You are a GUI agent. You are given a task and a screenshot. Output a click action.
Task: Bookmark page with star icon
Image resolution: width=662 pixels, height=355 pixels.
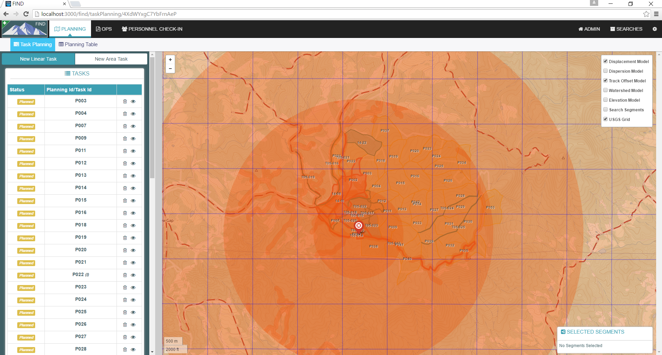click(x=646, y=14)
